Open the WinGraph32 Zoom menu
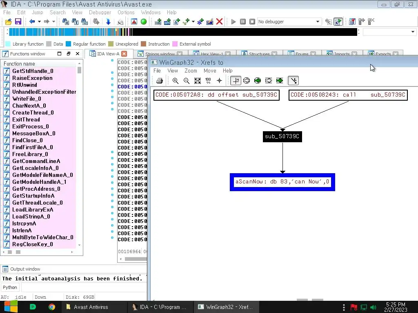 pyautogui.click(x=191, y=71)
